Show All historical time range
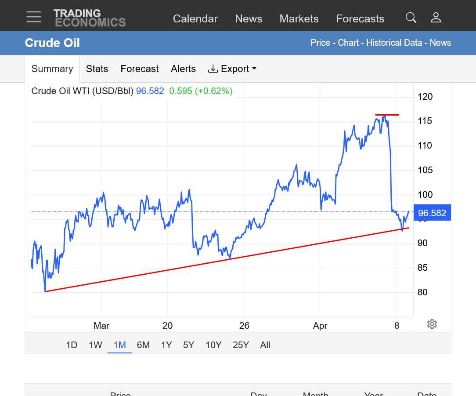 tap(265, 345)
